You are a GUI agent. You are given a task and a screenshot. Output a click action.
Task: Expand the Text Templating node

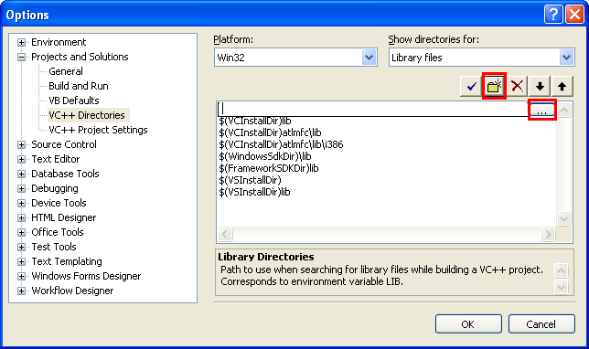[21, 262]
